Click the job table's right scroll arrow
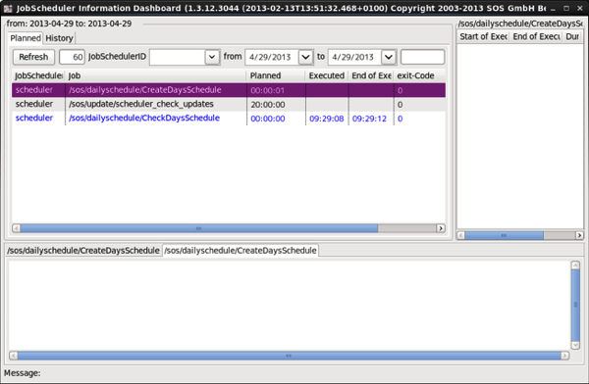 pyautogui.click(x=441, y=228)
